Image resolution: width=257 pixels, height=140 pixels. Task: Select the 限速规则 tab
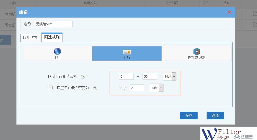point(52,37)
